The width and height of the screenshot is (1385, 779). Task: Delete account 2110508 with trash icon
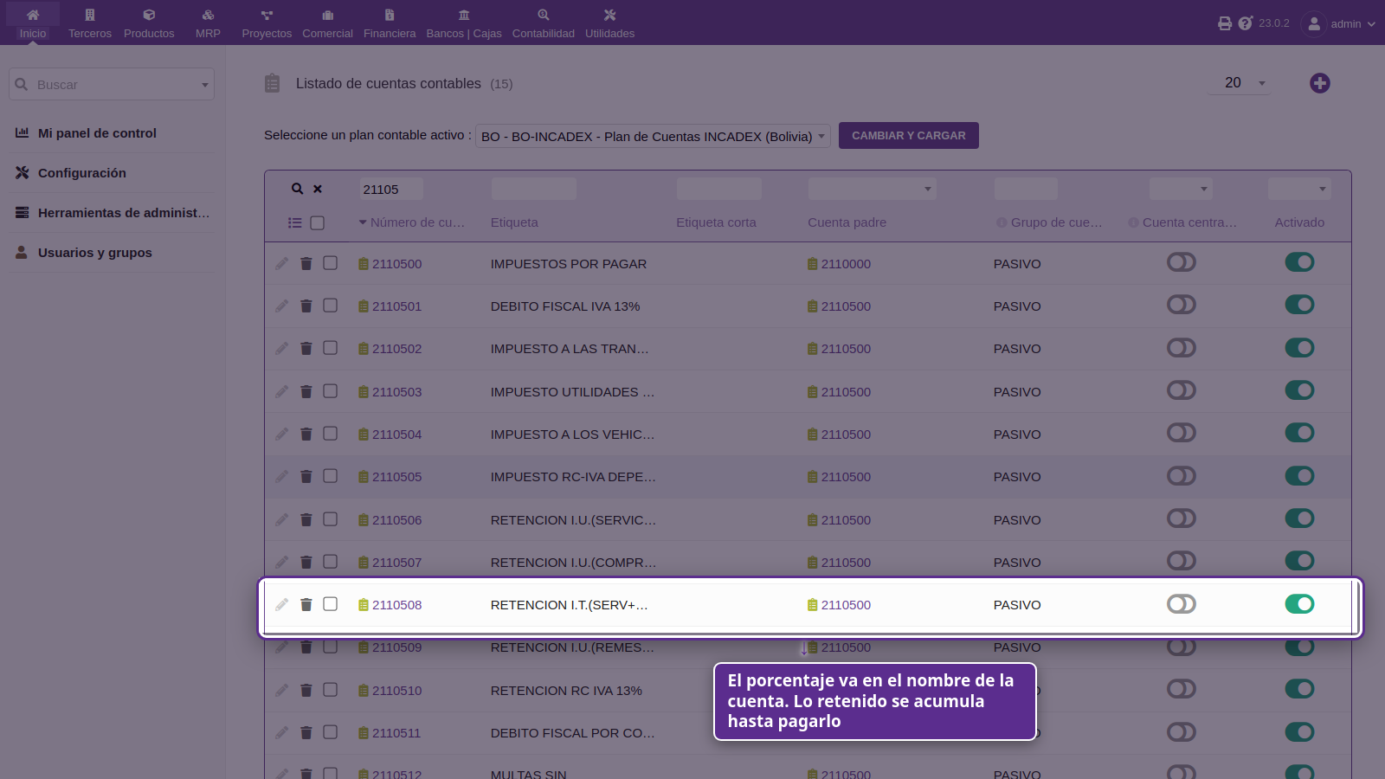coord(306,604)
